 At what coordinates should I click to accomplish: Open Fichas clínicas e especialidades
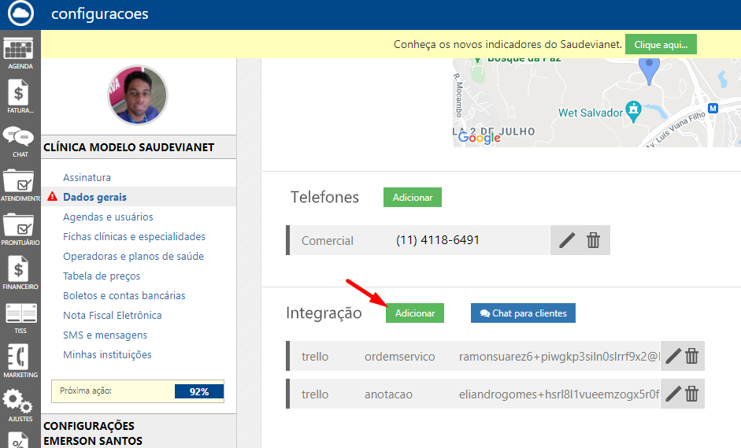click(134, 236)
